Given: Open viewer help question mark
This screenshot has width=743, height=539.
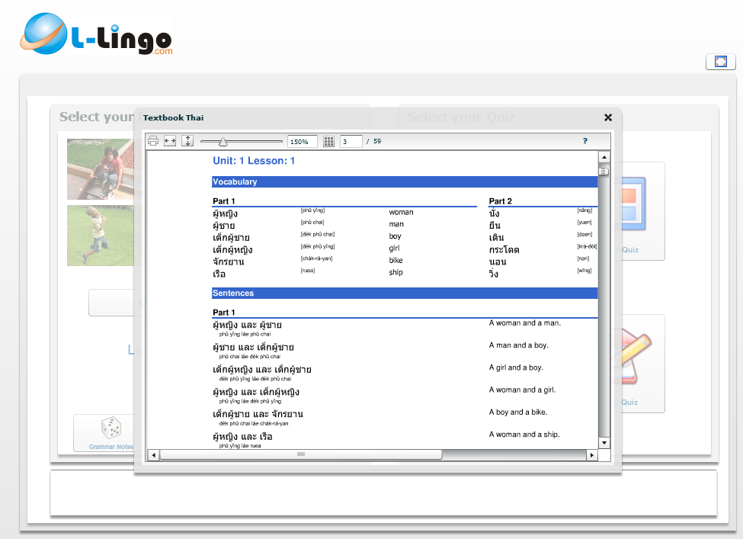Looking at the screenshot, I should pyautogui.click(x=584, y=141).
